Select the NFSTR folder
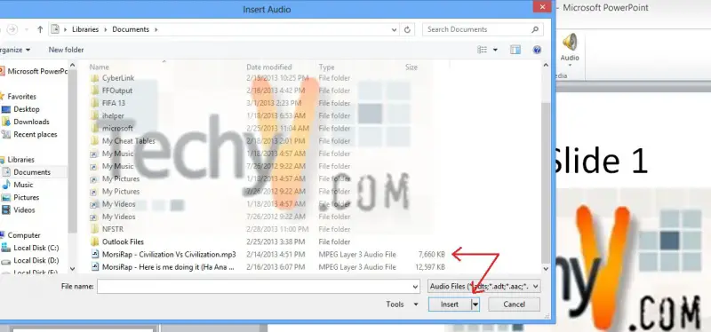This screenshot has width=711, height=332. tap(113, 229)
